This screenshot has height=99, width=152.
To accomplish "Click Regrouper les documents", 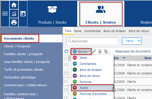I will (x=133, y=51).
